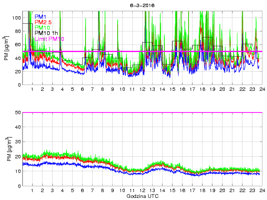Click the 100 tick on top chart y-axis
The height and width of the screenshot is (200, 267).
coord(16,18)
